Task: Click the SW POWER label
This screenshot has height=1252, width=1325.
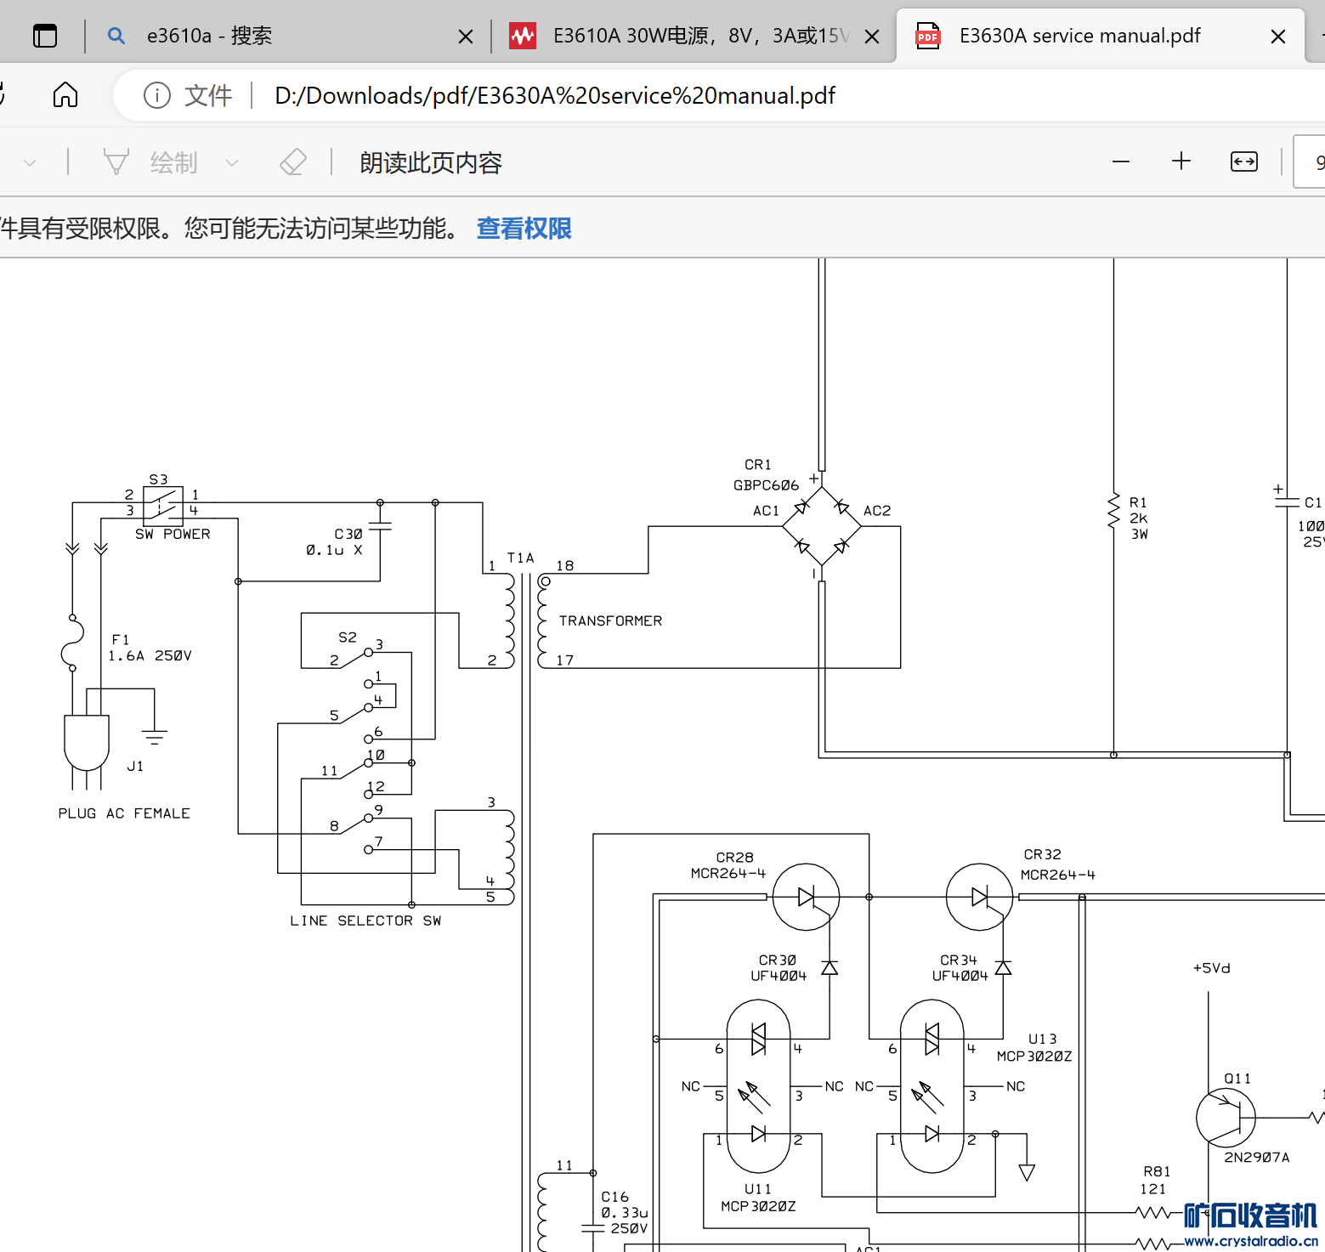Action: pyautogui.click(x=173, y=534)
